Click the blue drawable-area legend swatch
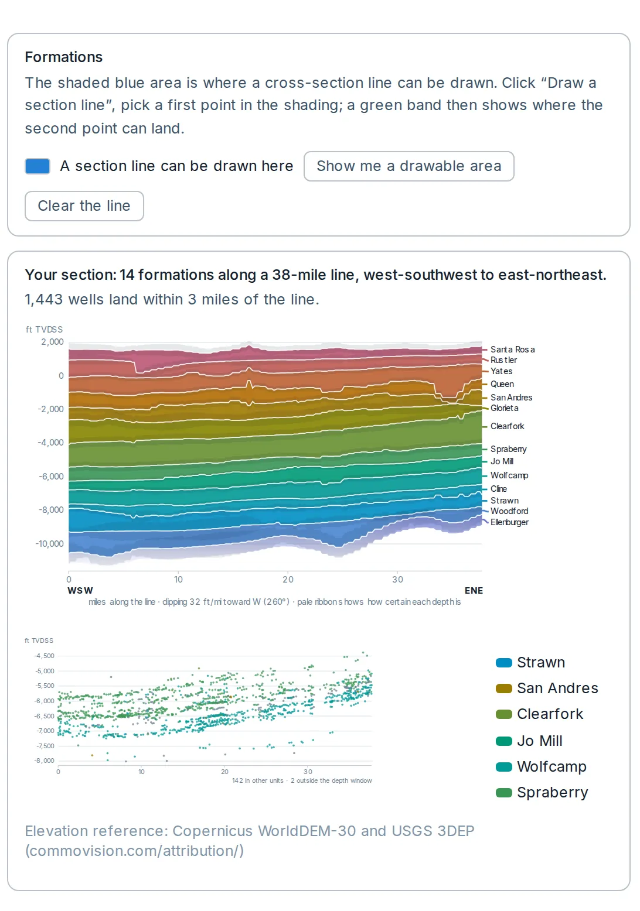This screenshot has height=911, width=640. click(x=38, y=166)
